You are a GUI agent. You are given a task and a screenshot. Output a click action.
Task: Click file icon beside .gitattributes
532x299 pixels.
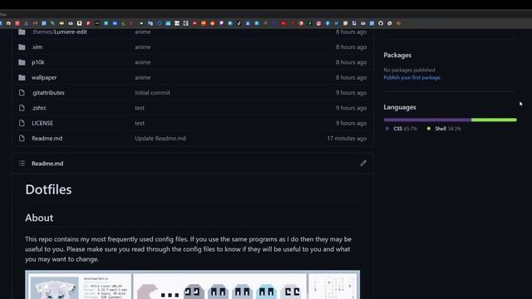point(22,92)
